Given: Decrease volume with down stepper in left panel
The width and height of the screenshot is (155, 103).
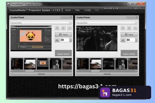Looking at the screenshot, I should (71, 41).
